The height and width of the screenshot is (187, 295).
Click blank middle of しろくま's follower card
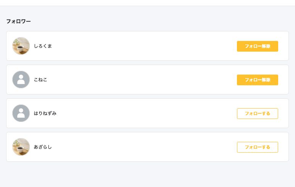pyautogui.click(x=143, y=46)
